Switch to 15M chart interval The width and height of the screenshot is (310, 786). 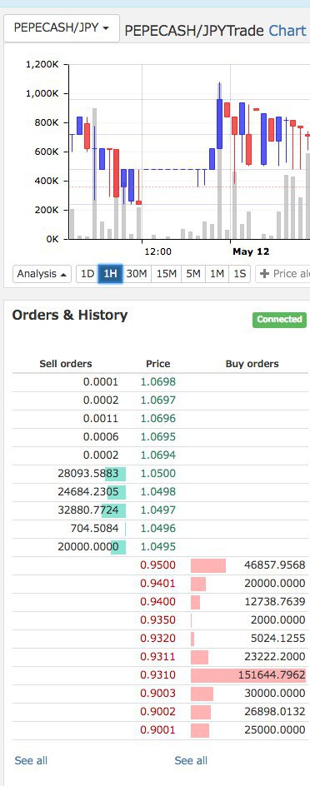[x=166, y=274]
